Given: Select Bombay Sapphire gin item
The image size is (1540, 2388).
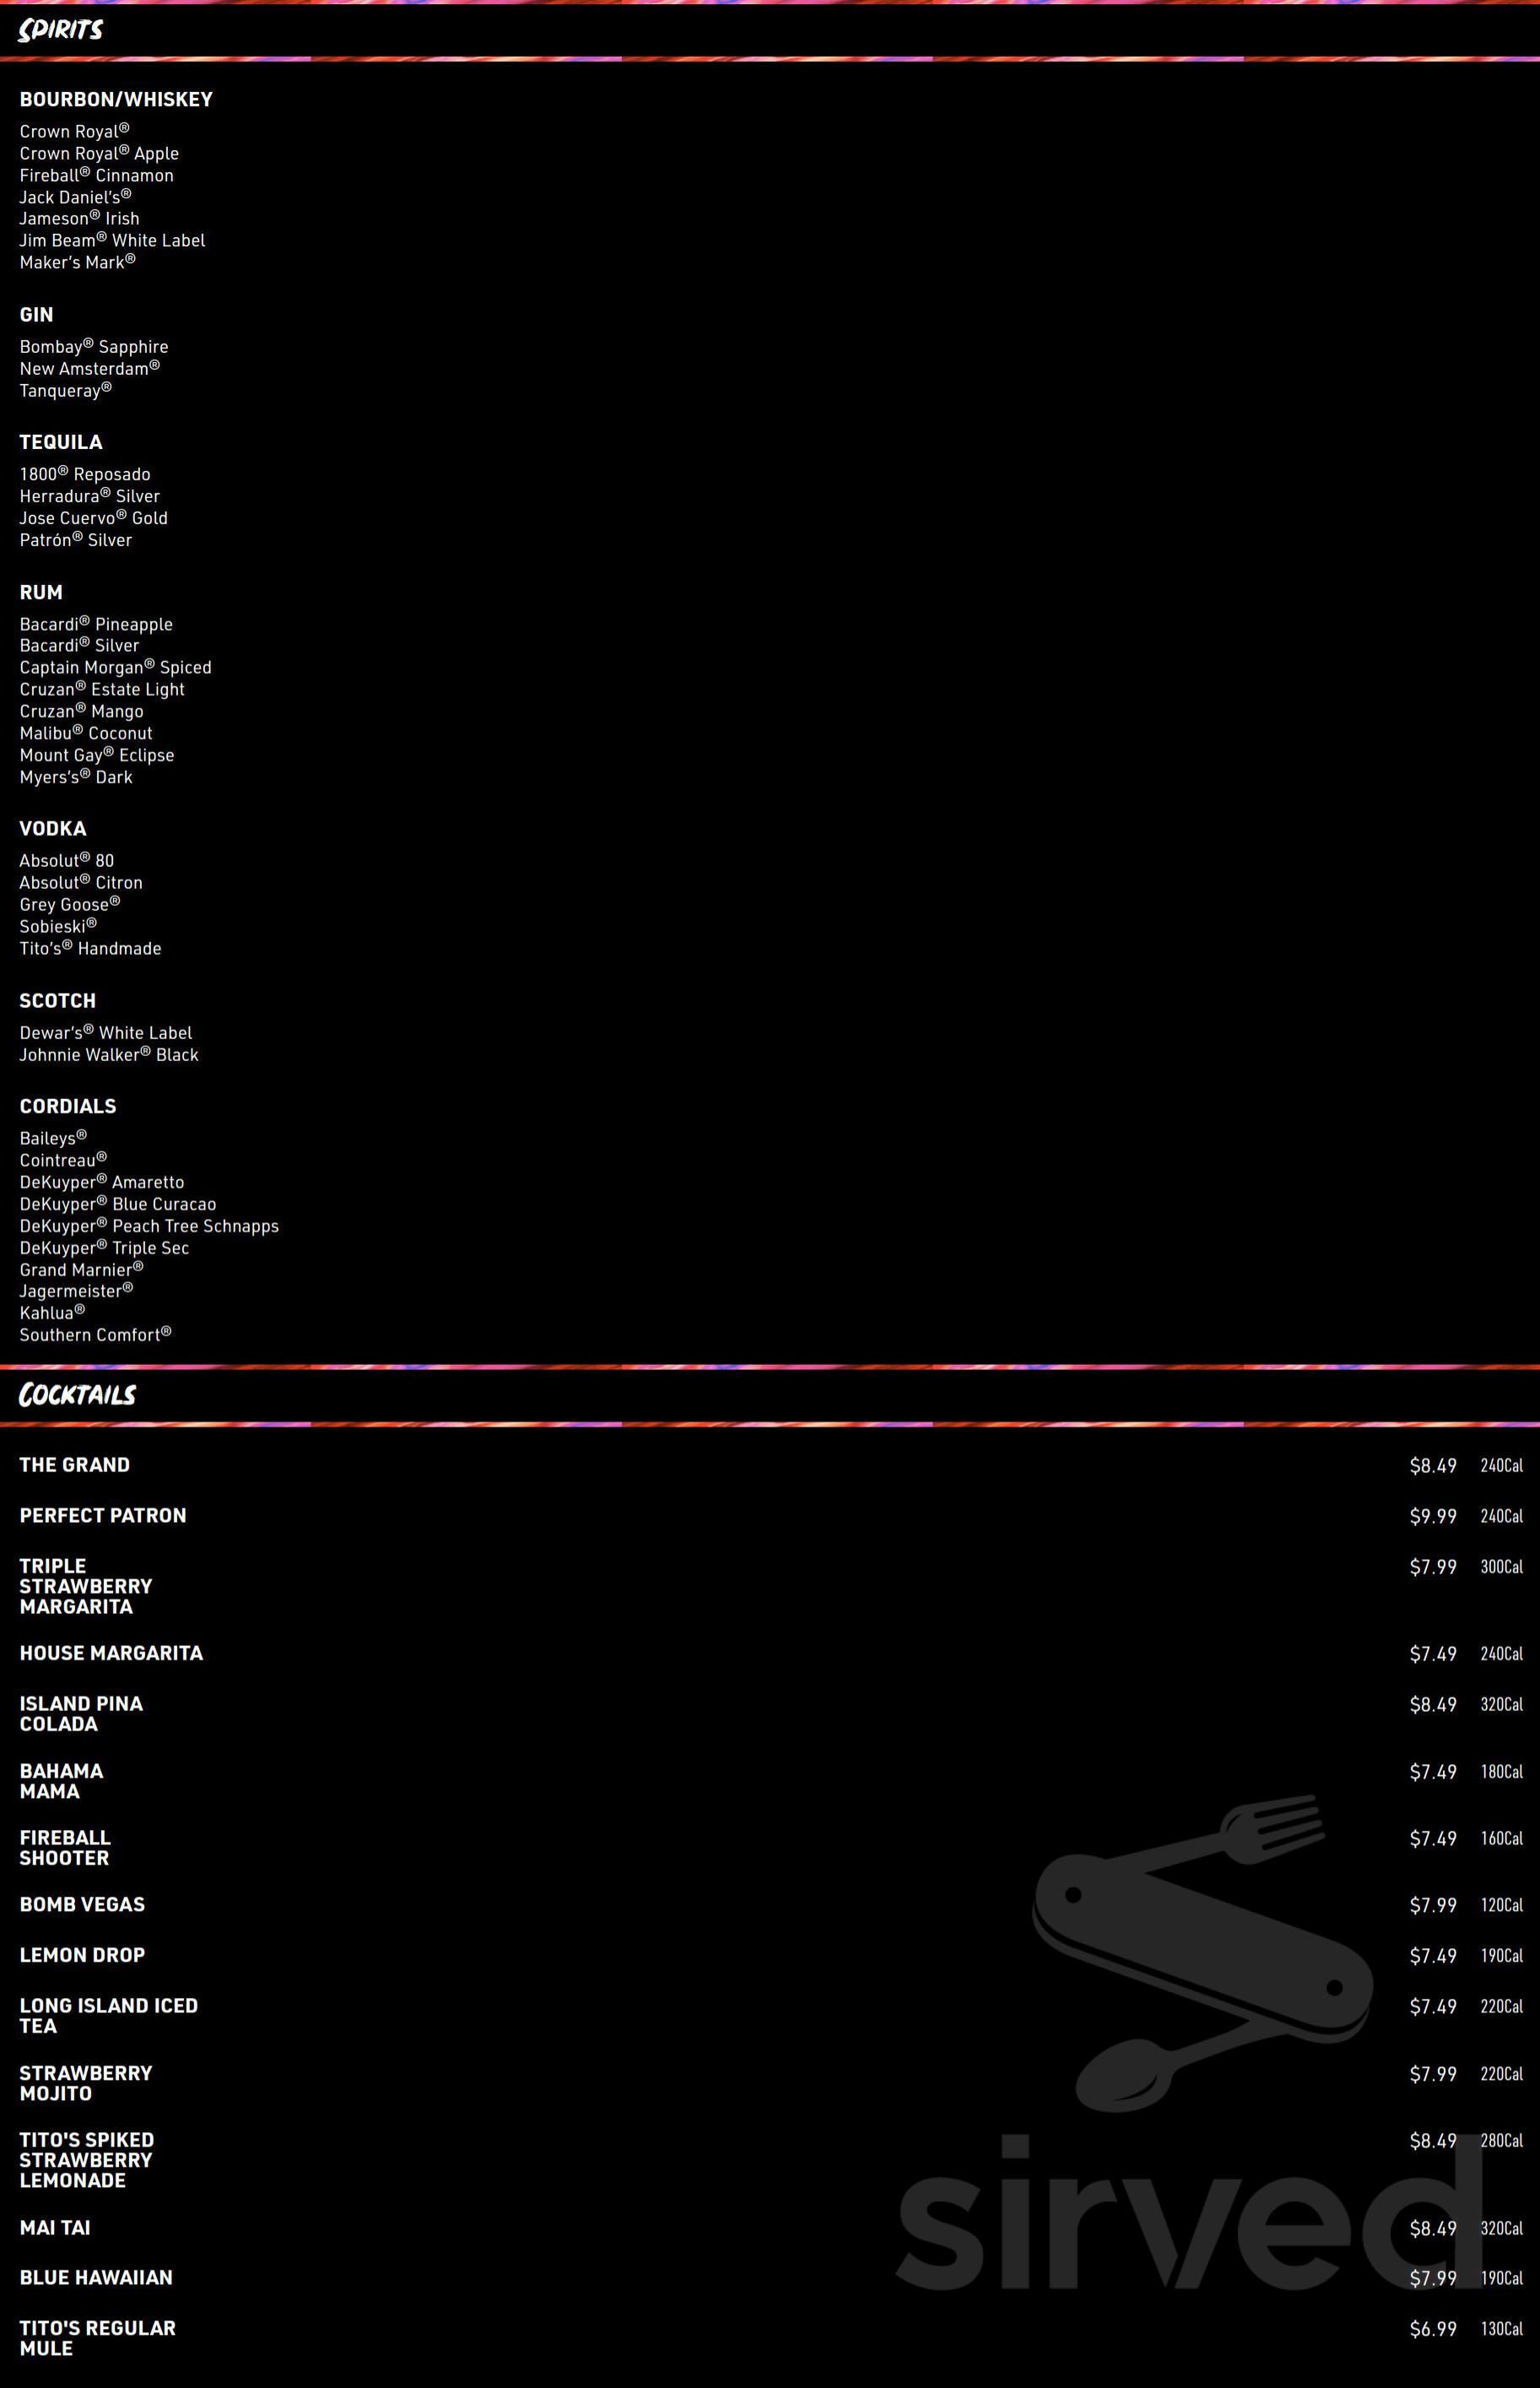Looking at the screenshot, I should pyautogui.click(x=94, y=347).
